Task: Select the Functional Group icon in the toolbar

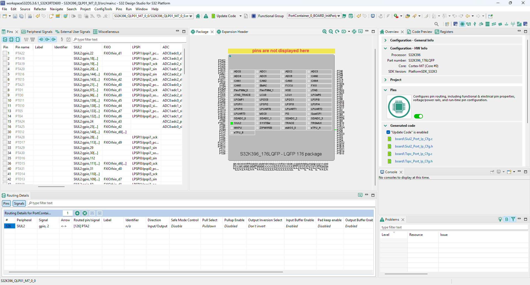Action: (253, 16)
